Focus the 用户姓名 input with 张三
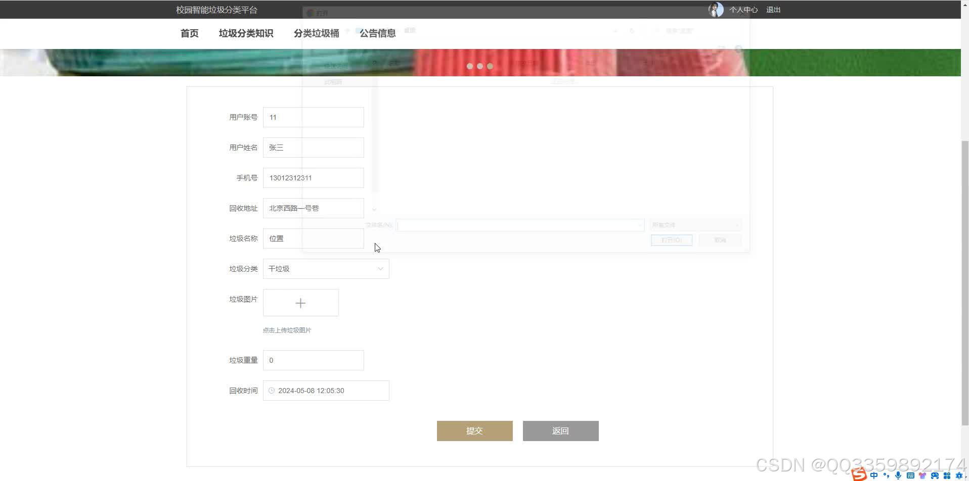The width and height of the screenshot is (969, 481). point(313,148)
